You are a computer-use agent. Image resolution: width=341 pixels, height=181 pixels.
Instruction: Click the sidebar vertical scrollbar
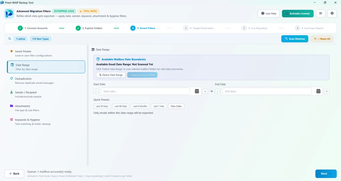88,106
